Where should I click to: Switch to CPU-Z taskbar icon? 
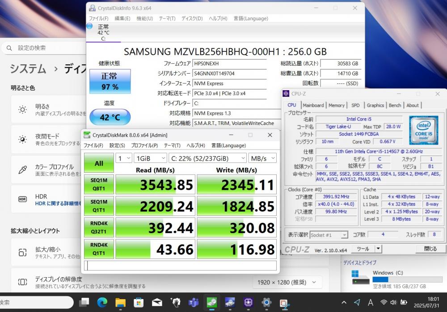[248, 302]
